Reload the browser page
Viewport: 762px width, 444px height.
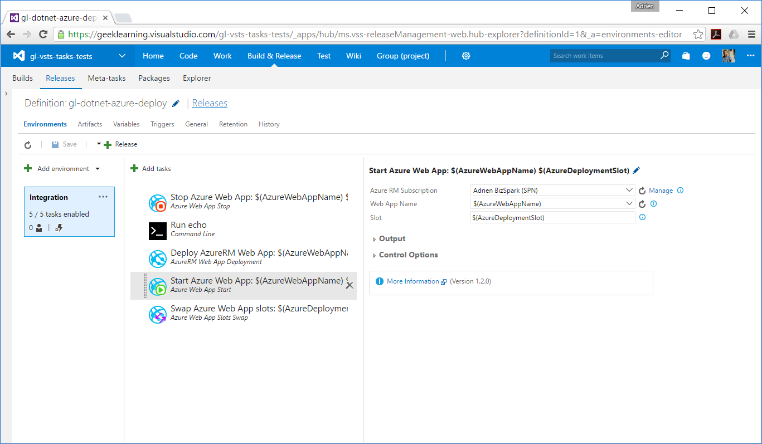click(43, 35)
